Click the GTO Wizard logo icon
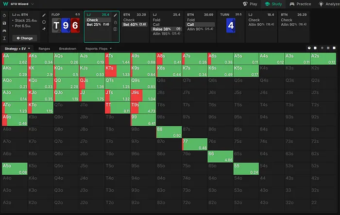Viewport: 340px width, 215px height. click(x=4, y=3)
